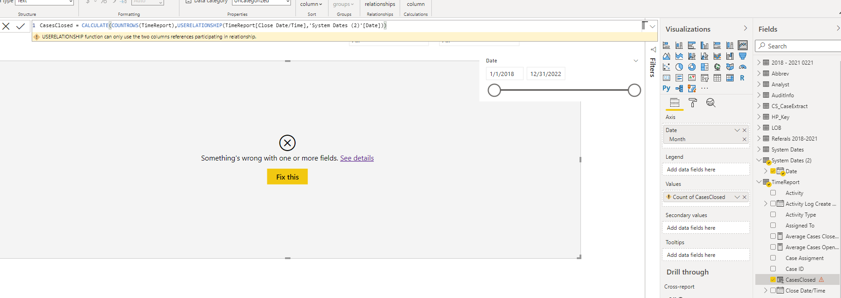841x298 pixels.
Task: Check the Activity Log Create field checkbox
Action: pyautogui.click(x=773, y=203)
